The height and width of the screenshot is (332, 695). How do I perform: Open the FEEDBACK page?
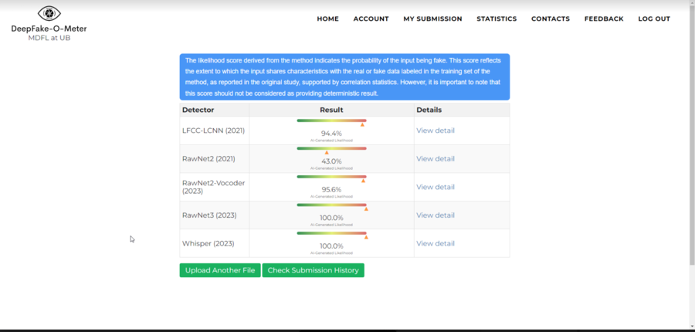(604, 19)
